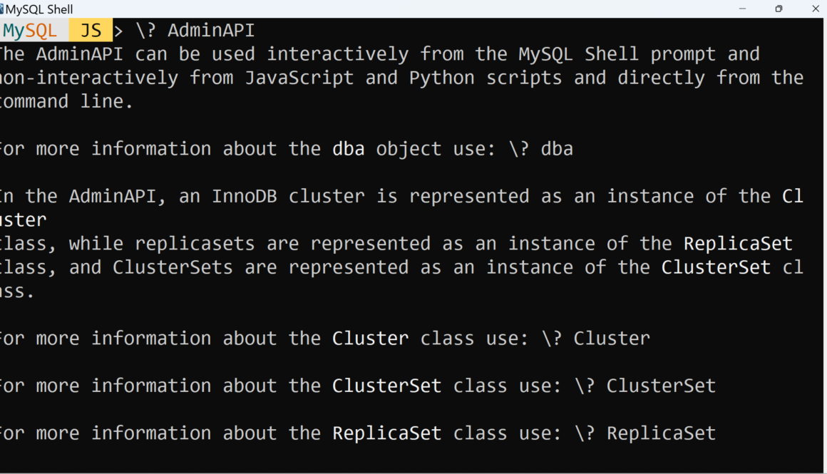Click the MySQL segment of the prompt
The height and width of the screenshot is (474, 827).
[30, 31]
